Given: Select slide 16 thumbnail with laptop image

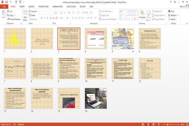Looking at the screenshot, I should pos(96,98).
